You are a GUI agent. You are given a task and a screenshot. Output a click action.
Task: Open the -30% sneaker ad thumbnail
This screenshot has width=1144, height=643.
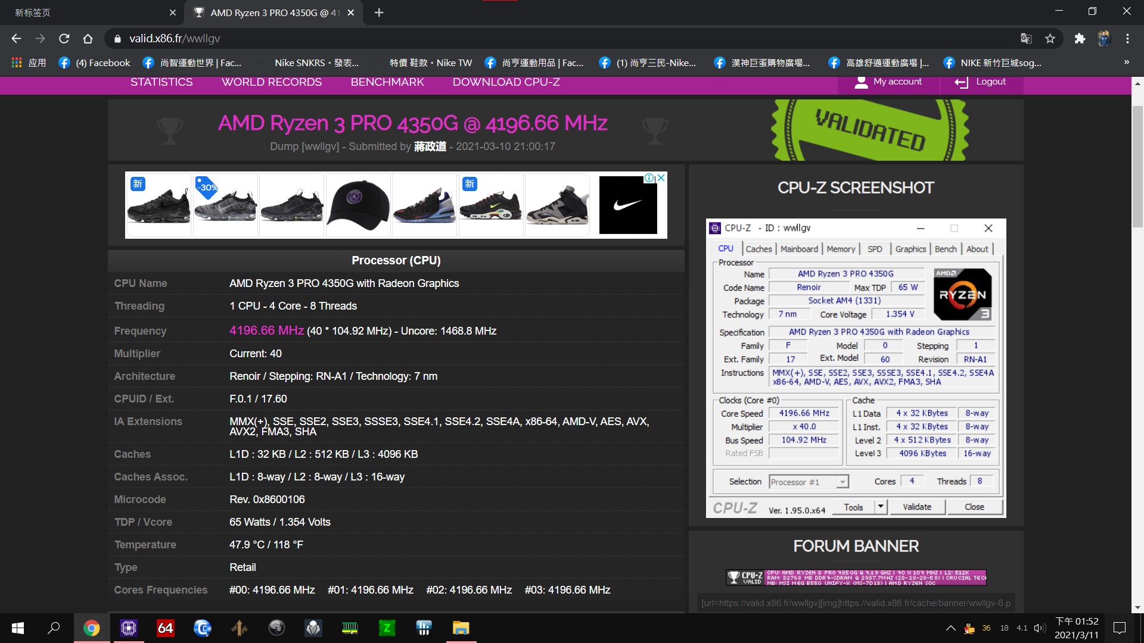[x=225, y=205]
